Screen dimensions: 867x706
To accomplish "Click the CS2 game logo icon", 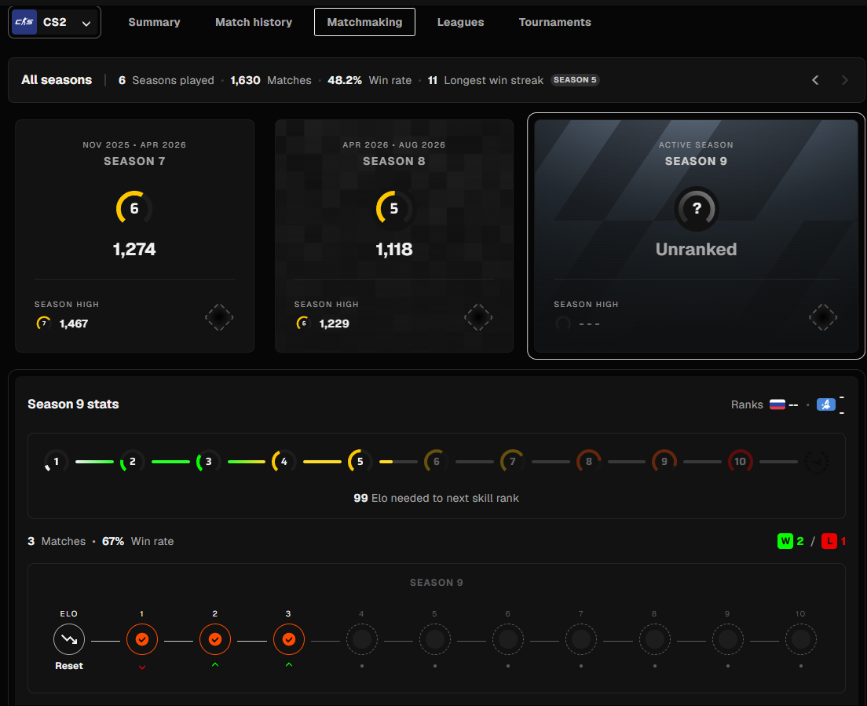I will click(24, 22).
